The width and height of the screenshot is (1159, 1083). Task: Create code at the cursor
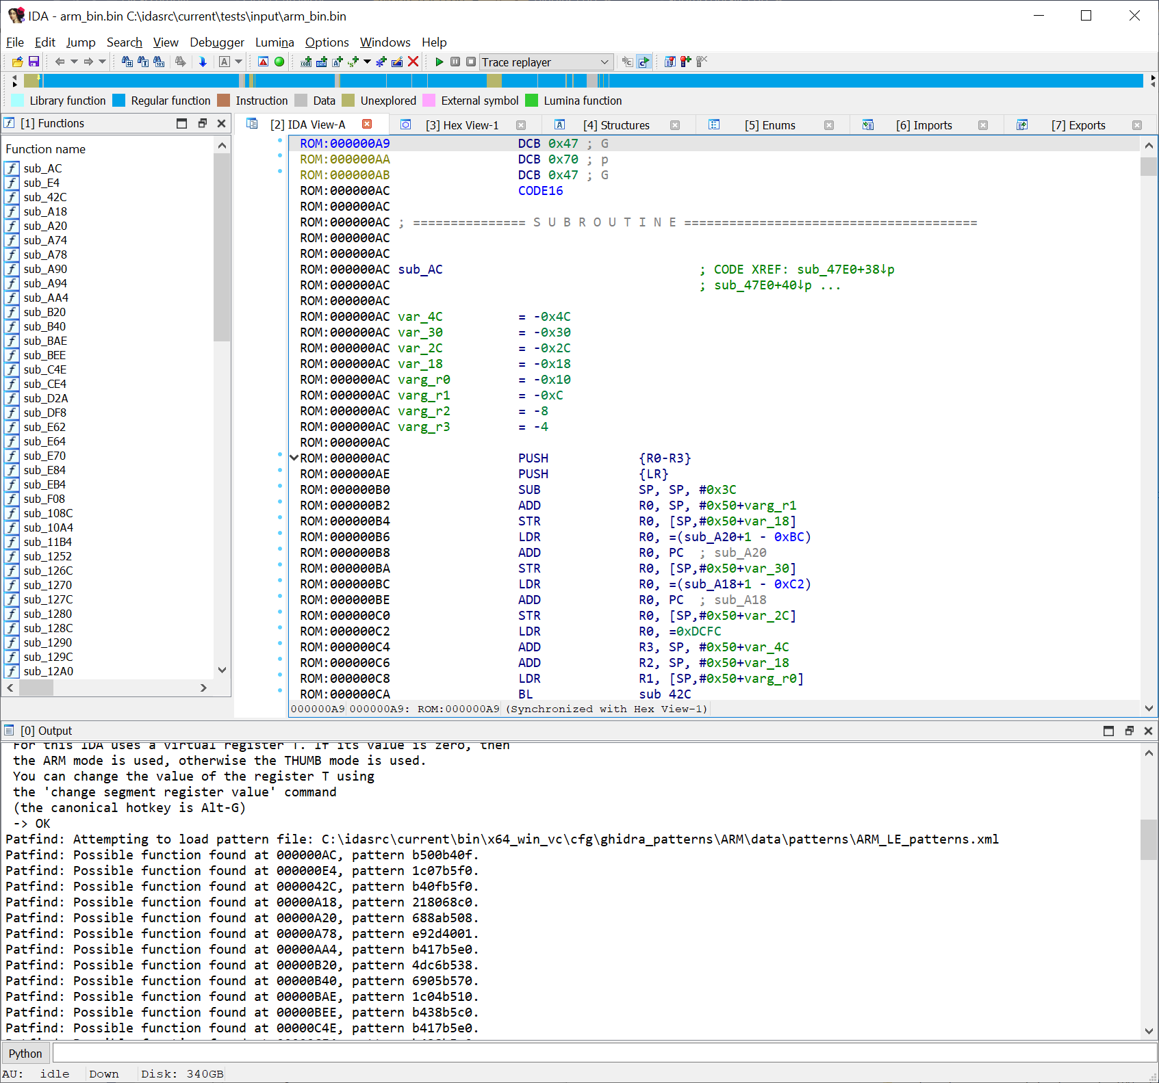pos(305,62)
